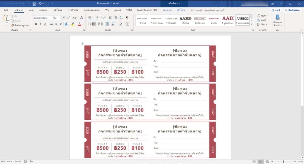The height and width of the screenshot is (164, 304).
Task: Click the table move handle icon
Action: pos(83,43)
